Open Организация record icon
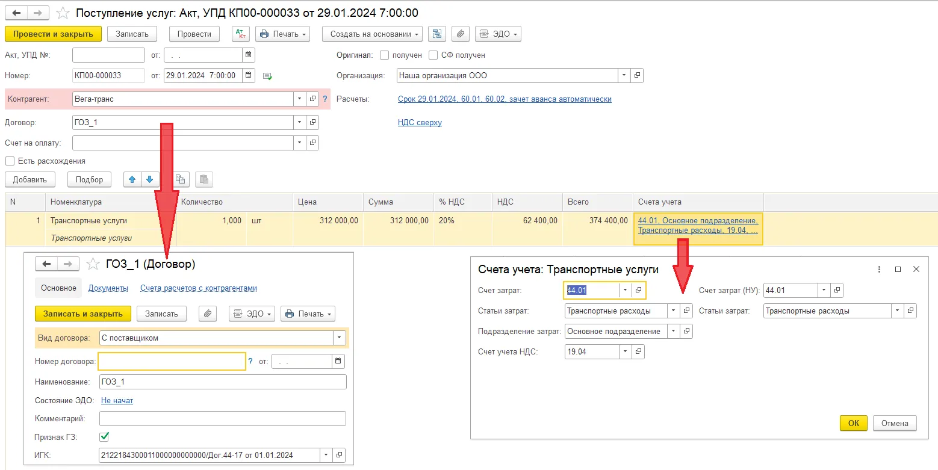 [637, 76]
